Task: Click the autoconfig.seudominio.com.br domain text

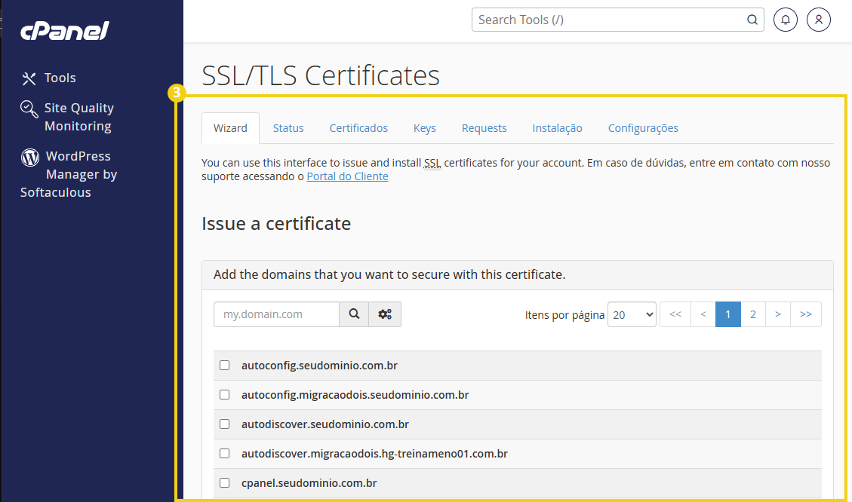Action: click(319, 366)
